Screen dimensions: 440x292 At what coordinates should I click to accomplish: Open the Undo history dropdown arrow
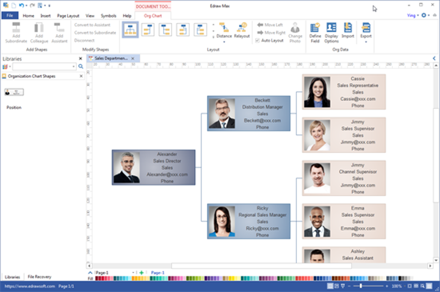26,6
